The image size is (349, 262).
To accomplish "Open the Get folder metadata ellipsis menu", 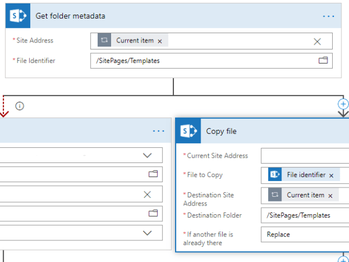I will point(328,16).
